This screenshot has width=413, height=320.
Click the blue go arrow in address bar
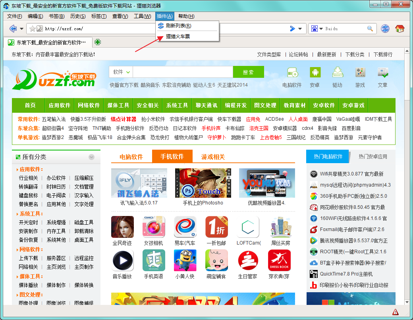click(292, 29)
